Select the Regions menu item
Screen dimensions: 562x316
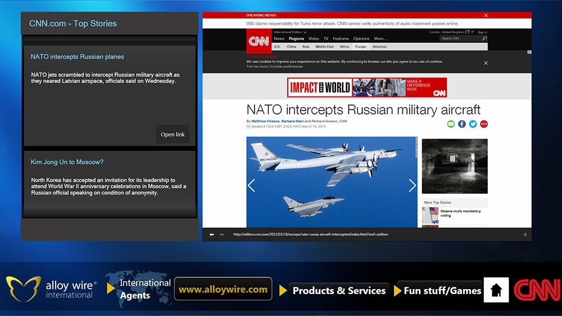(x=296, y=39)
